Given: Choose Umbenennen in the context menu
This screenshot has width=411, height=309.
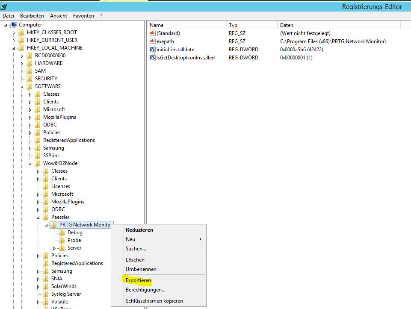Looking at the screenshot, I should pyautogui.click(x=141, y=269).
